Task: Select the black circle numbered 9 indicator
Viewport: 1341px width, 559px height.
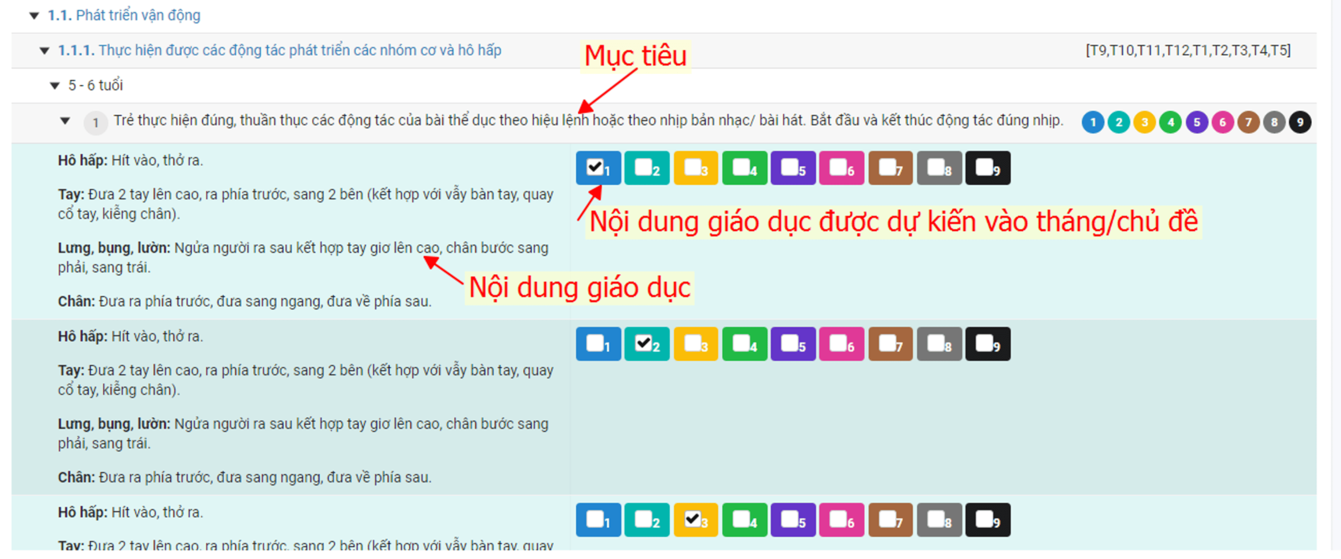Action: pyautogui.click(x=1300, y=122)
